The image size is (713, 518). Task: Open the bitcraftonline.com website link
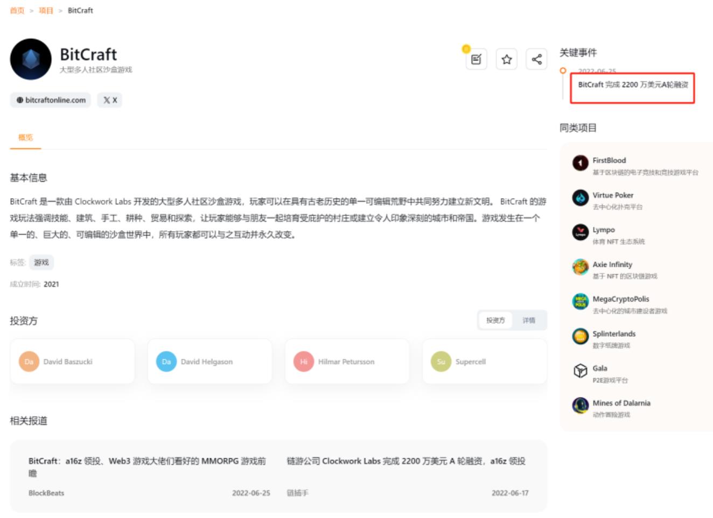51,100
